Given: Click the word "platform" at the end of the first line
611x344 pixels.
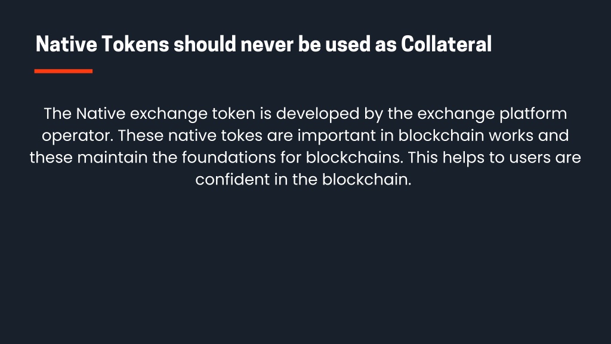Looking at the screenshot, I should pyautogui.click(x=533, y=114).
